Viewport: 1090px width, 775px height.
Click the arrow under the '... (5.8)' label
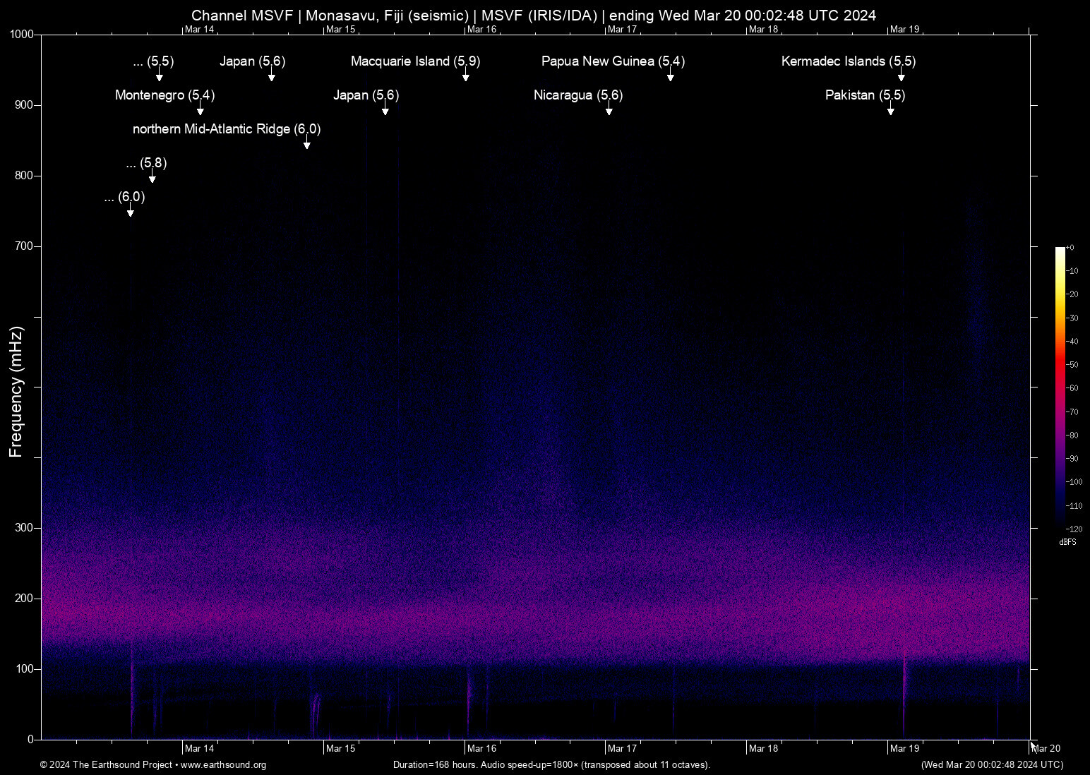152,178
